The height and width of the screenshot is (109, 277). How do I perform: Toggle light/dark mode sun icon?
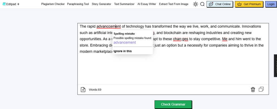195,4
